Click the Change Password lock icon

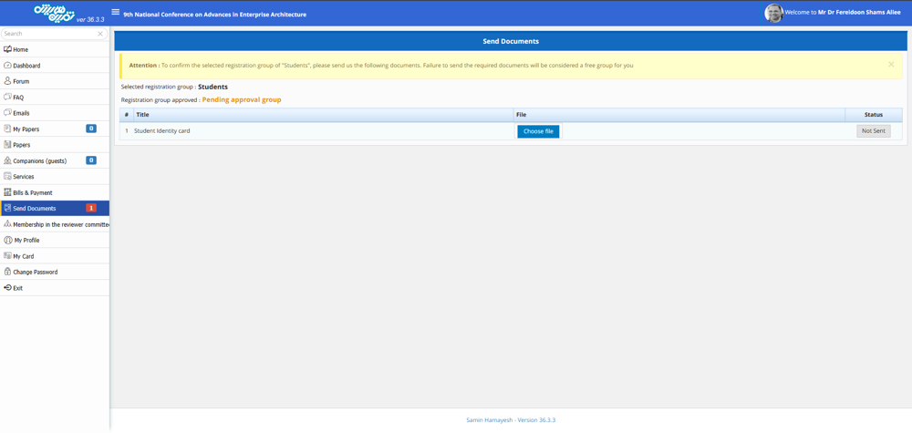7,272
